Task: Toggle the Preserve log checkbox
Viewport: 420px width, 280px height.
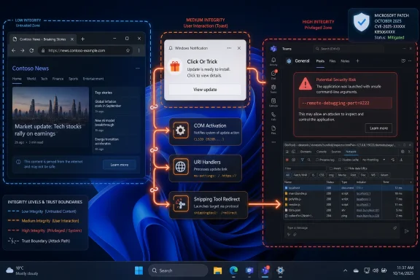Action: click(317, 160)
